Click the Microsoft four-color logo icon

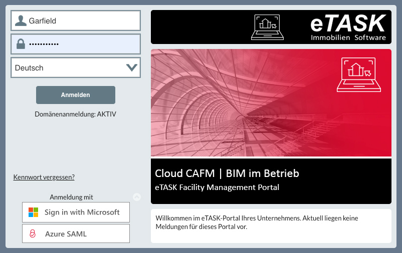[x=33, y=212]
